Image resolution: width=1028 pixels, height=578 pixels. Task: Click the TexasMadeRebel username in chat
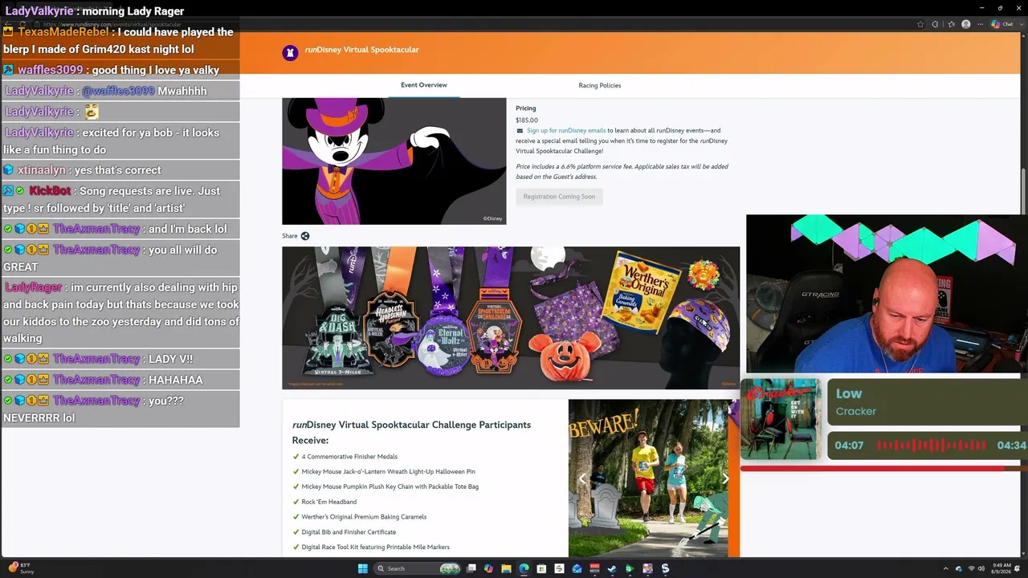pos(63,32)
